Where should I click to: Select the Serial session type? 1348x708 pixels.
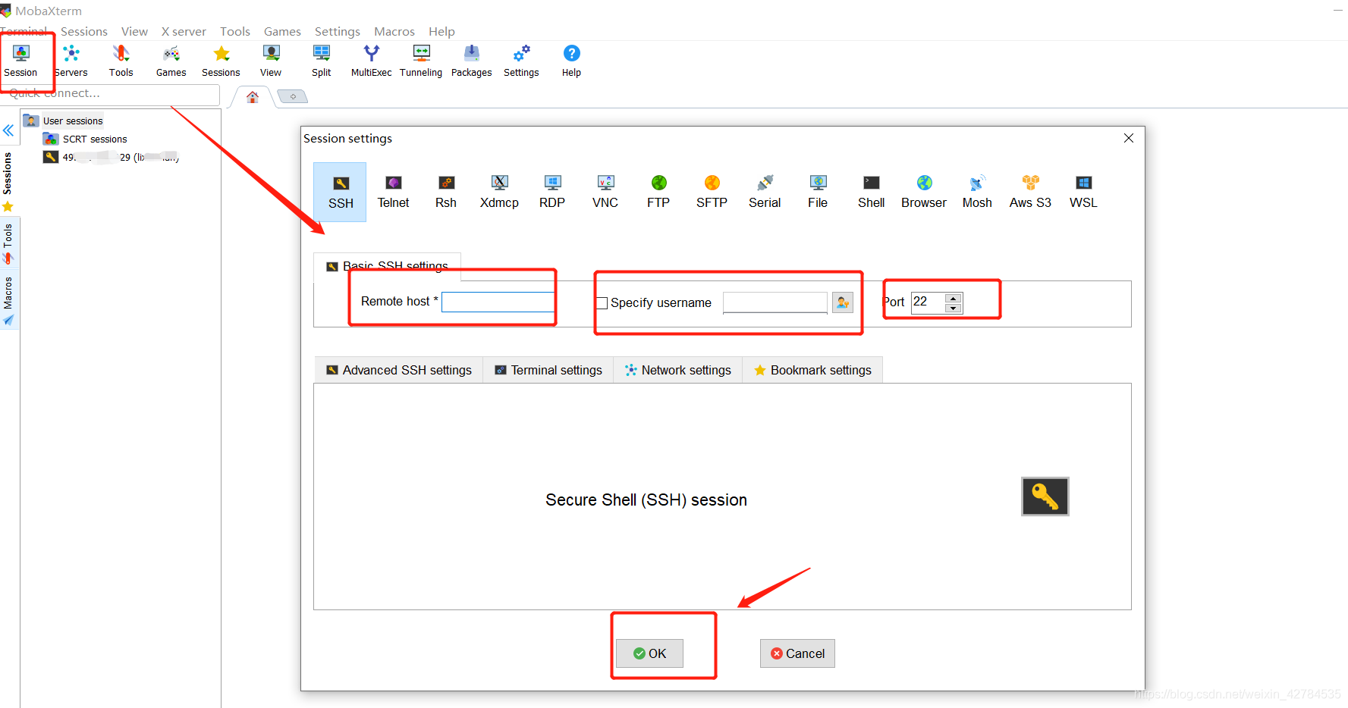(765, 192)
